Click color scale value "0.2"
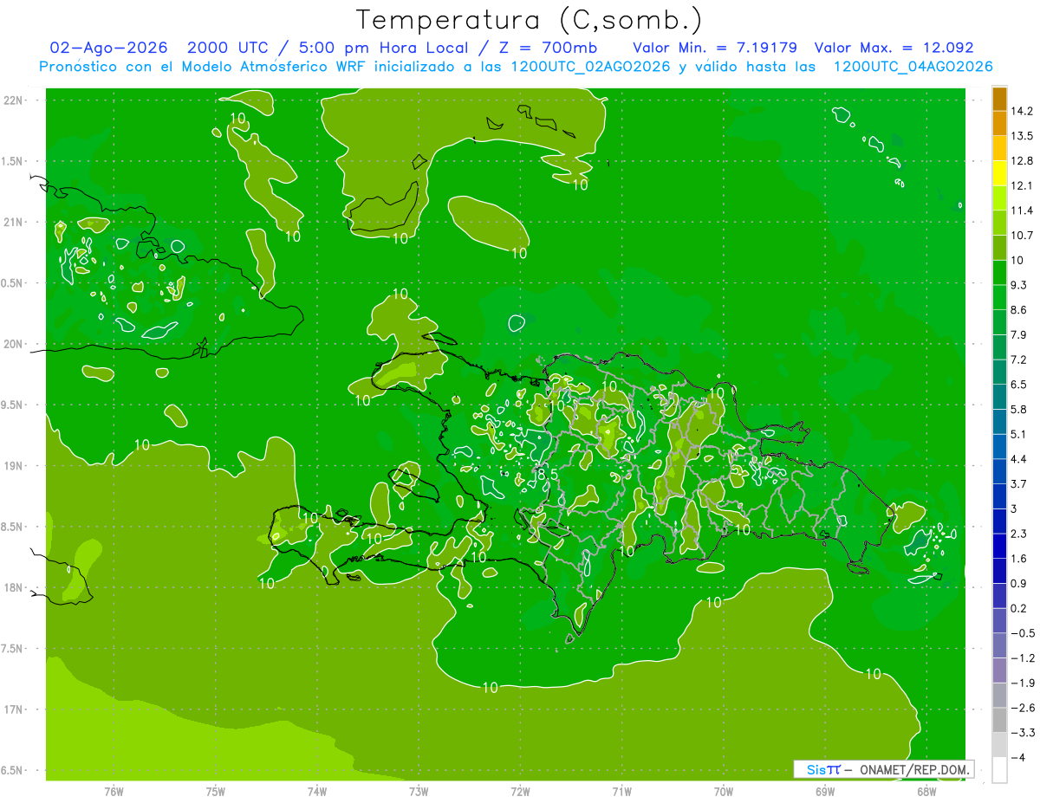1040x803 pixels. [1018, 608]
